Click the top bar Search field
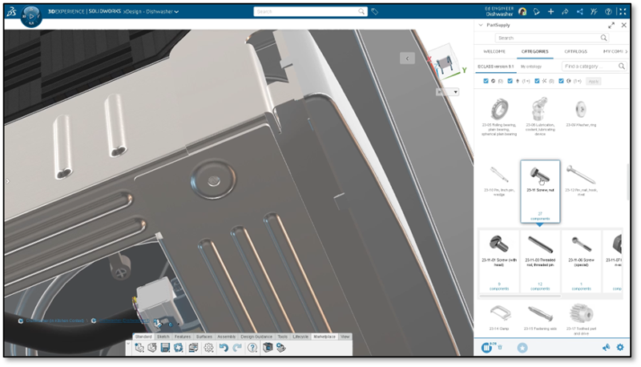Screen dimensions: 641x367 coord(310,11)
